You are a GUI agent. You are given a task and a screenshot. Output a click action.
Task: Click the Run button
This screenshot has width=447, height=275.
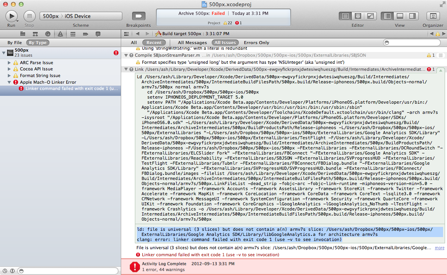11,16
